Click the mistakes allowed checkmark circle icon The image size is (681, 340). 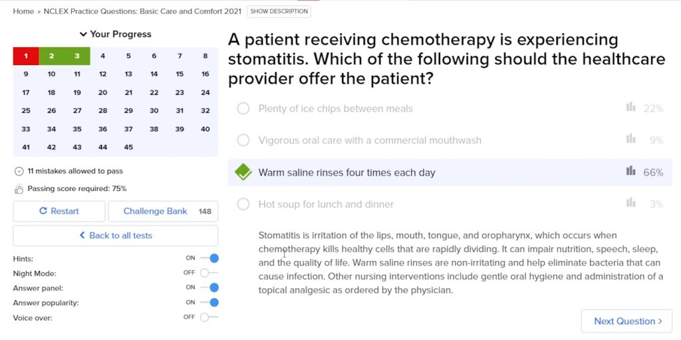(19, 171)
